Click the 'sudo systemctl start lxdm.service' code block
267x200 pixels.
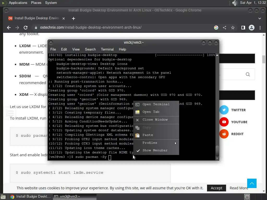pyautogui.click(x=90, y=173)
